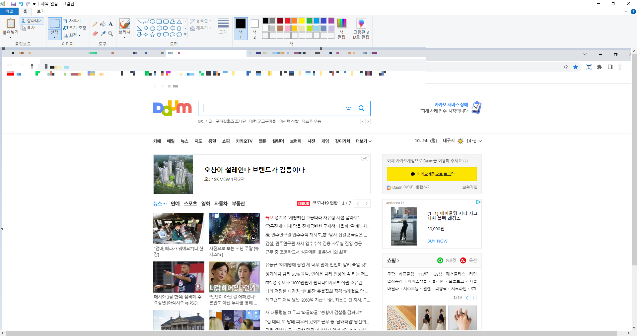Pick the red color swatch in palette

click(287, 21)
